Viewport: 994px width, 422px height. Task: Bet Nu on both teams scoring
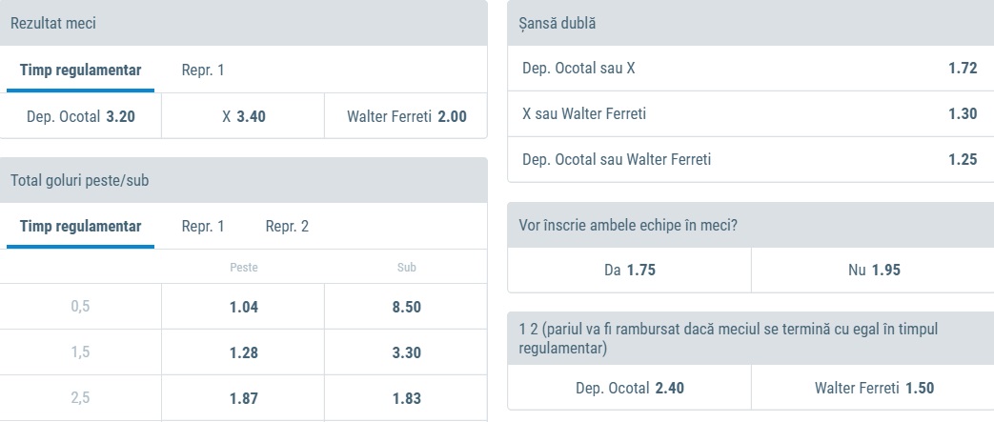873,270
